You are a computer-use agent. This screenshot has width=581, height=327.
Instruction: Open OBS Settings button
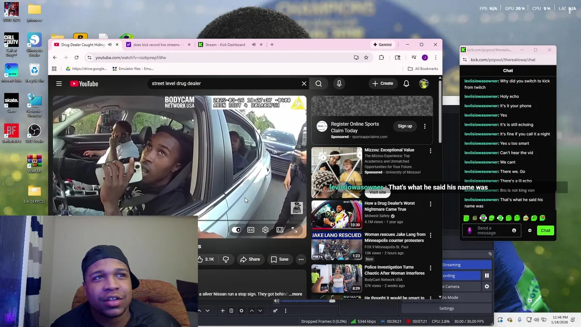pyautogui.click(x=446, y=308)
